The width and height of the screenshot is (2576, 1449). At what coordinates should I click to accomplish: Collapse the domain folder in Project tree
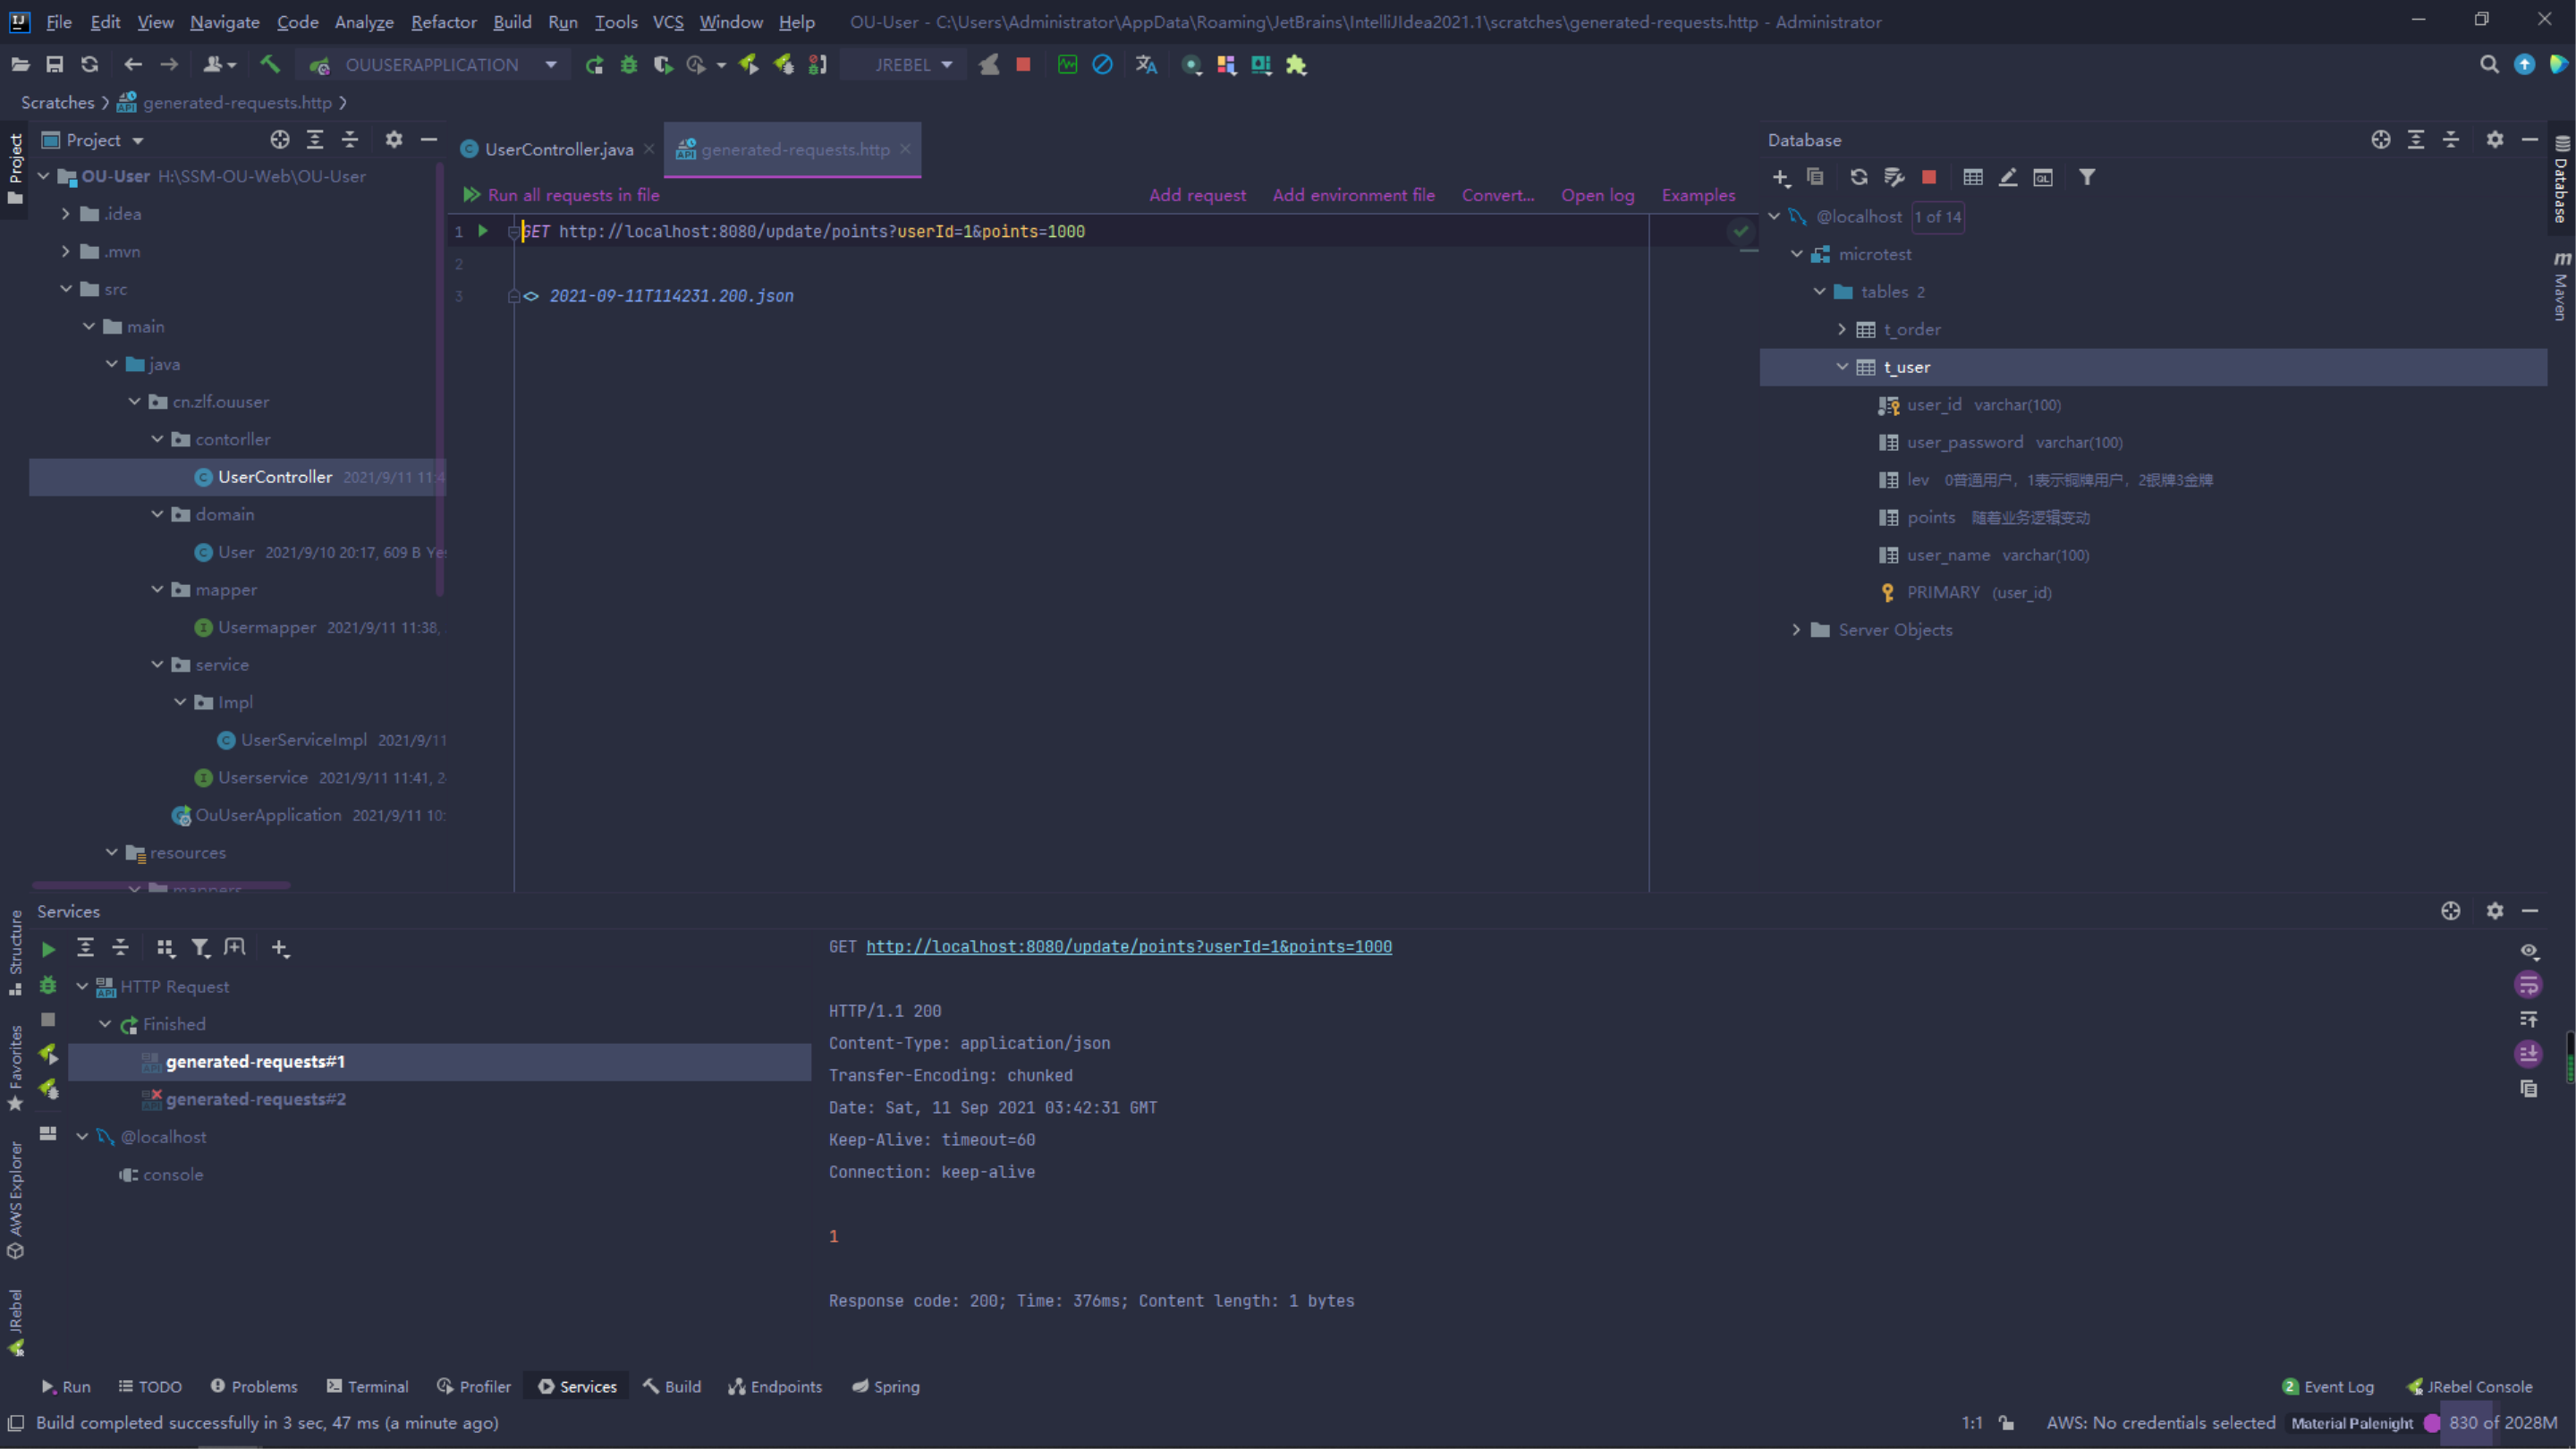coord(157,514)
